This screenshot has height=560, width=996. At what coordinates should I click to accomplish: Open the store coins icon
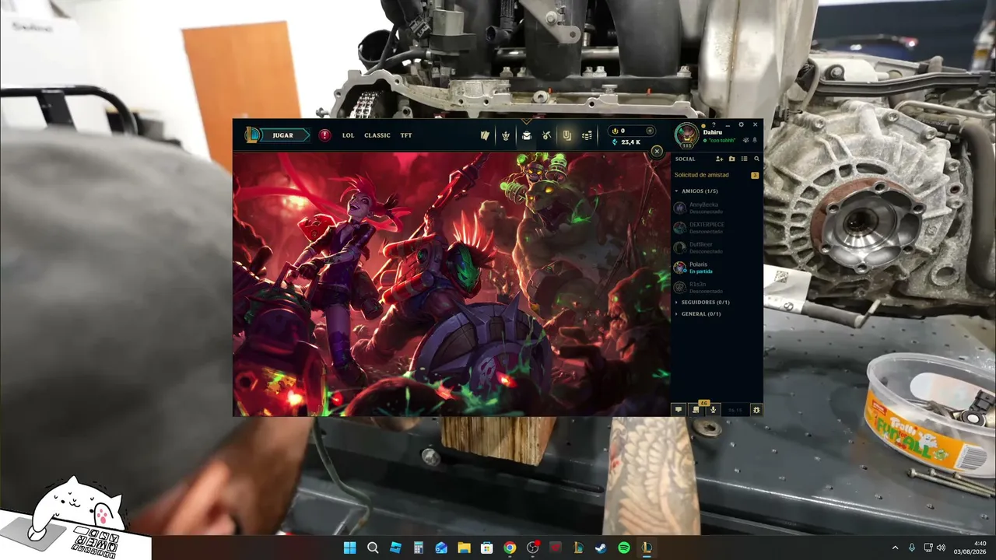(x=587, y=135)
